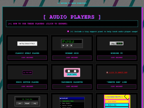Select Hacker Anthem in the playlist
Image resolution: width=144 pixels, height=108 pixels.
tap(72, 106)
